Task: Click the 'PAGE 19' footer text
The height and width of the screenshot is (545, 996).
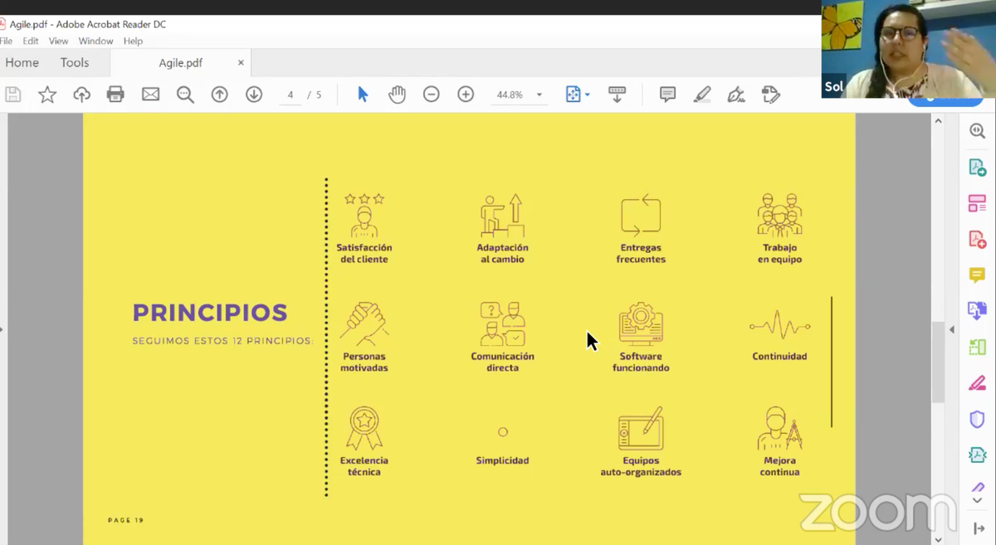Action: (125, 520)
